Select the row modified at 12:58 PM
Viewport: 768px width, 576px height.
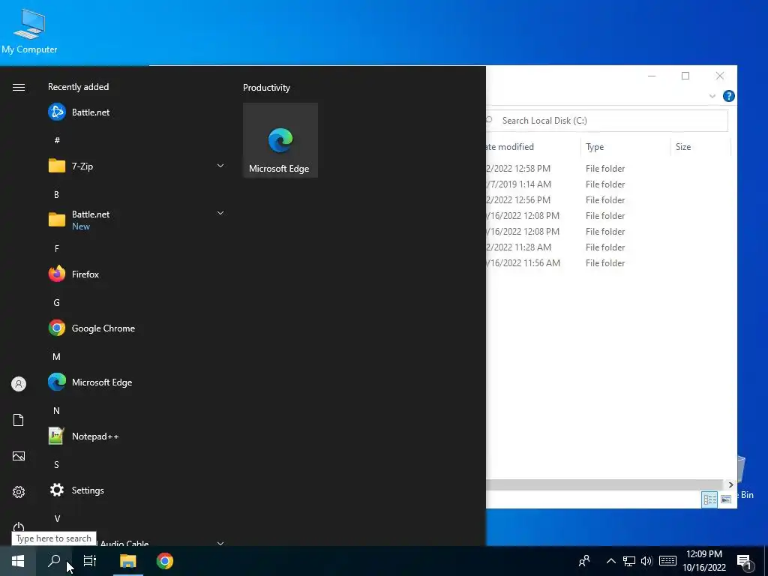(607, 169)
